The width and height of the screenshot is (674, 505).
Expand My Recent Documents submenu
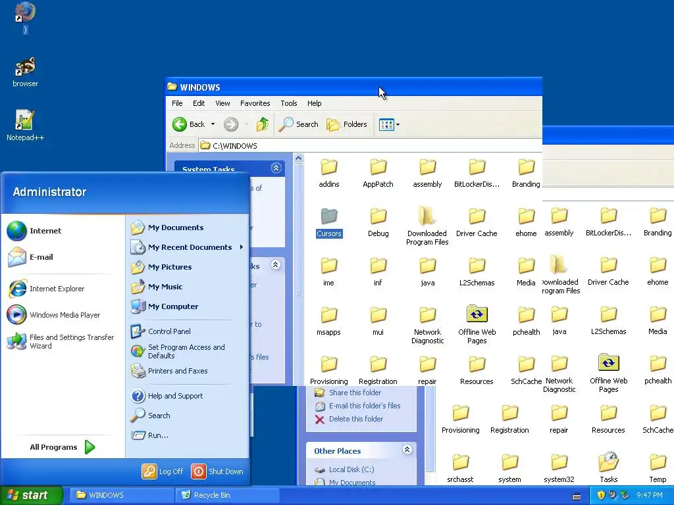pos(188,247)
